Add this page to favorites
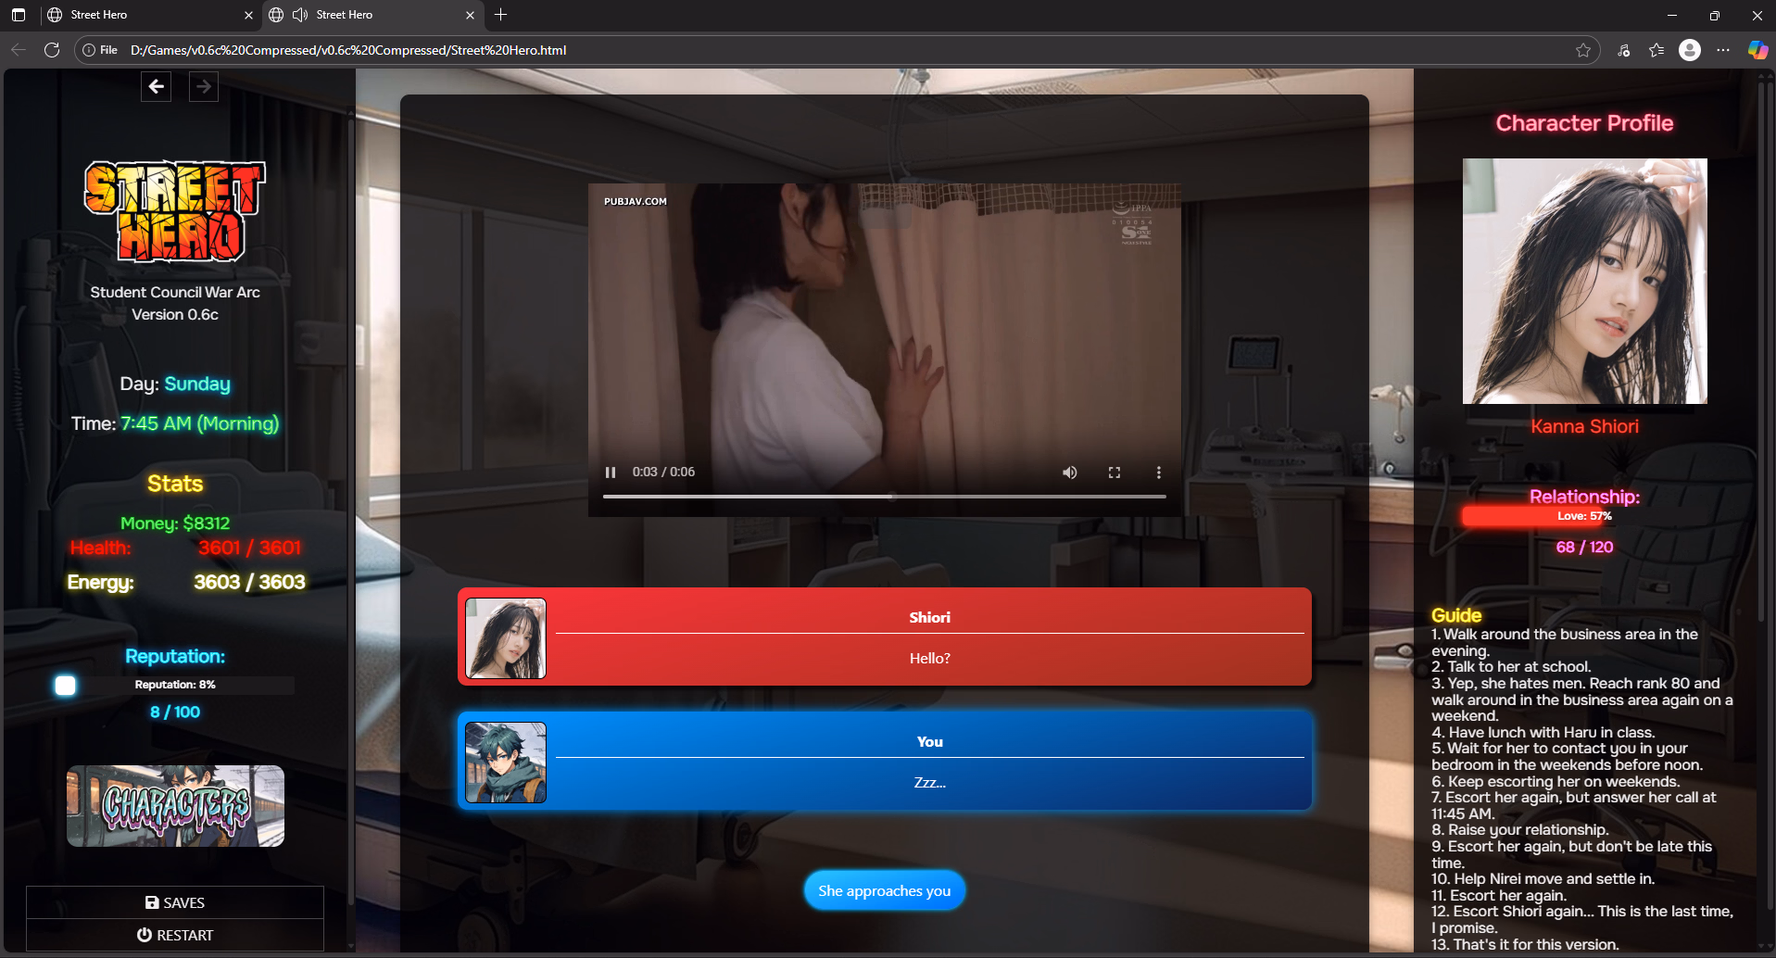 tap(1583, 50)
